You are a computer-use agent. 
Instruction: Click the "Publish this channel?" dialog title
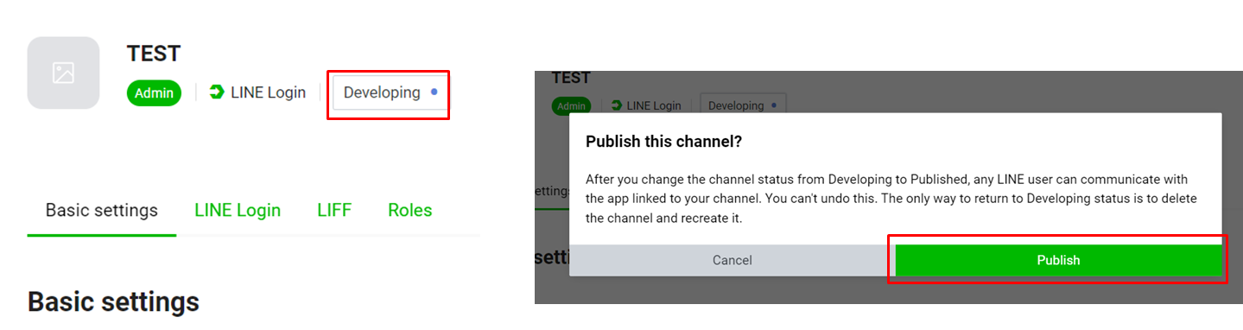pyautogui.click(x=664, y=141)
